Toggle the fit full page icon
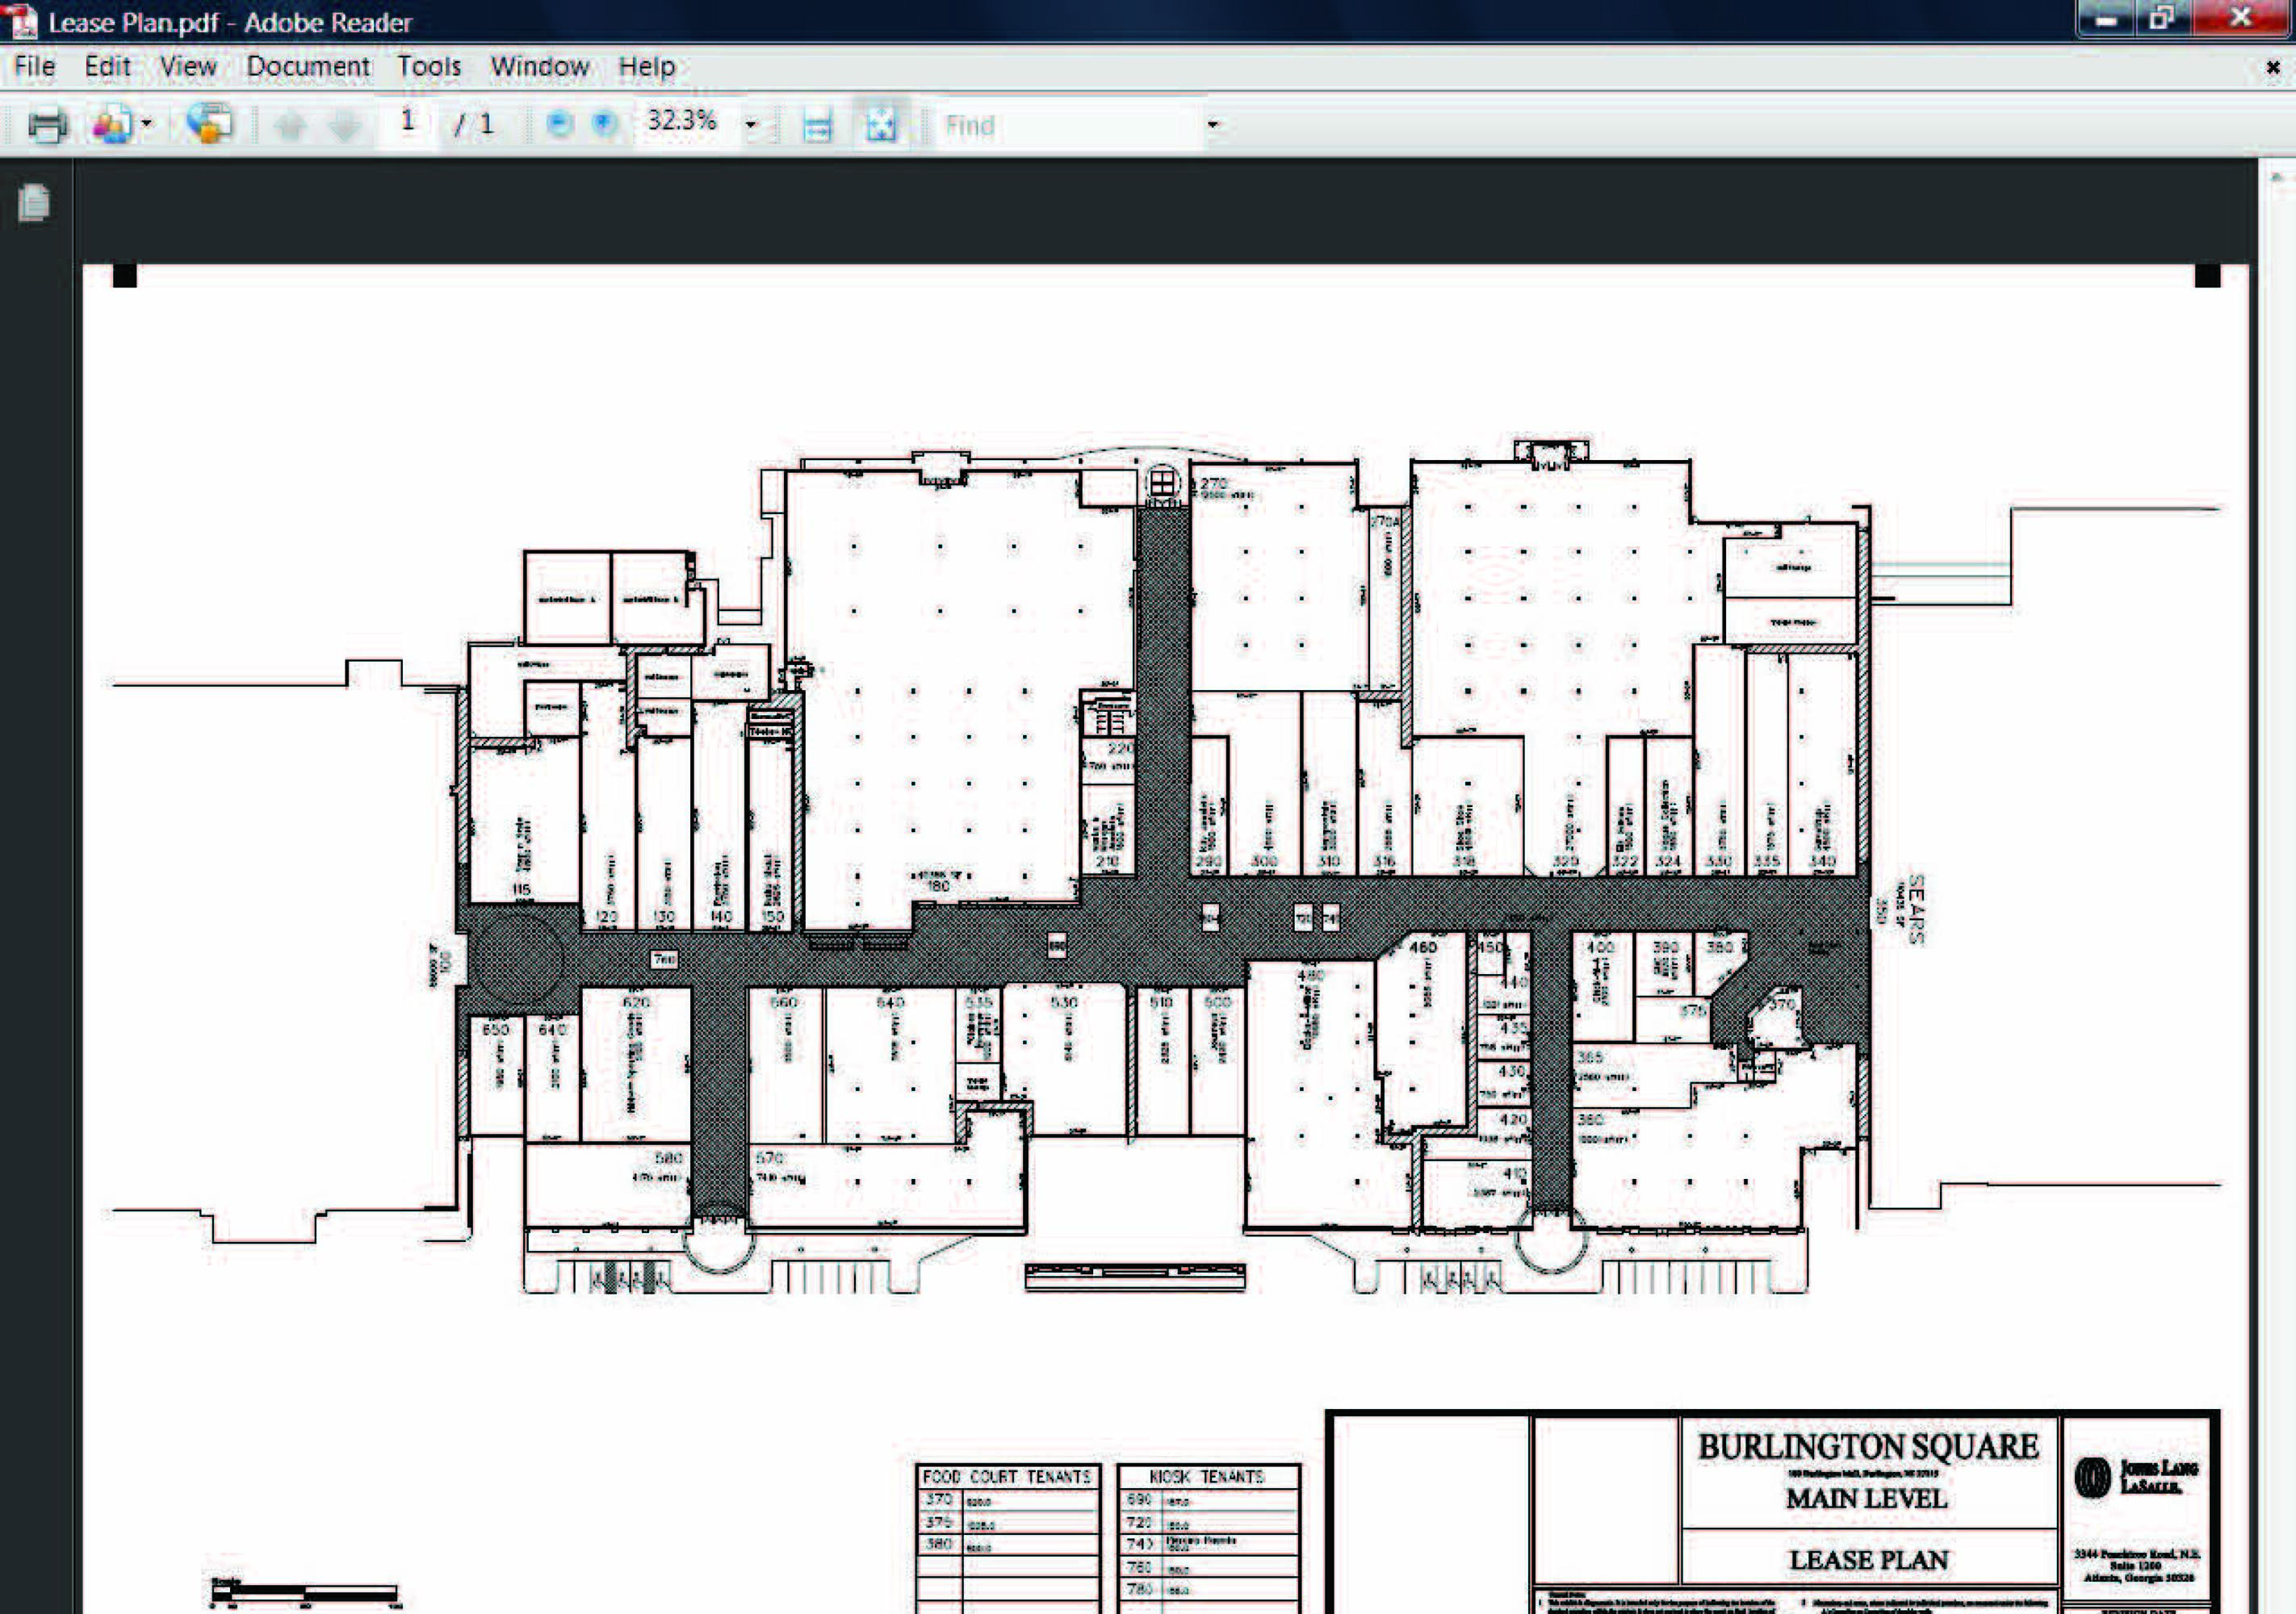This screenshot has height=1614, width=2296. click(x=881, y=125)
